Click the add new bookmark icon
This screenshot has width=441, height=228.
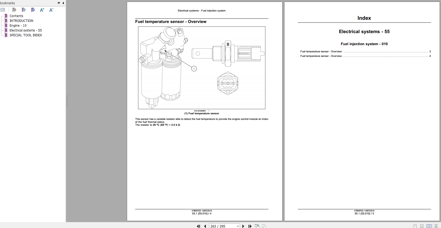point(24,10)
